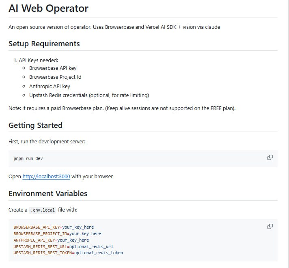The image size is (289, 268).
Task: Click the Environment Variables heading
Action: coord(48,194)
